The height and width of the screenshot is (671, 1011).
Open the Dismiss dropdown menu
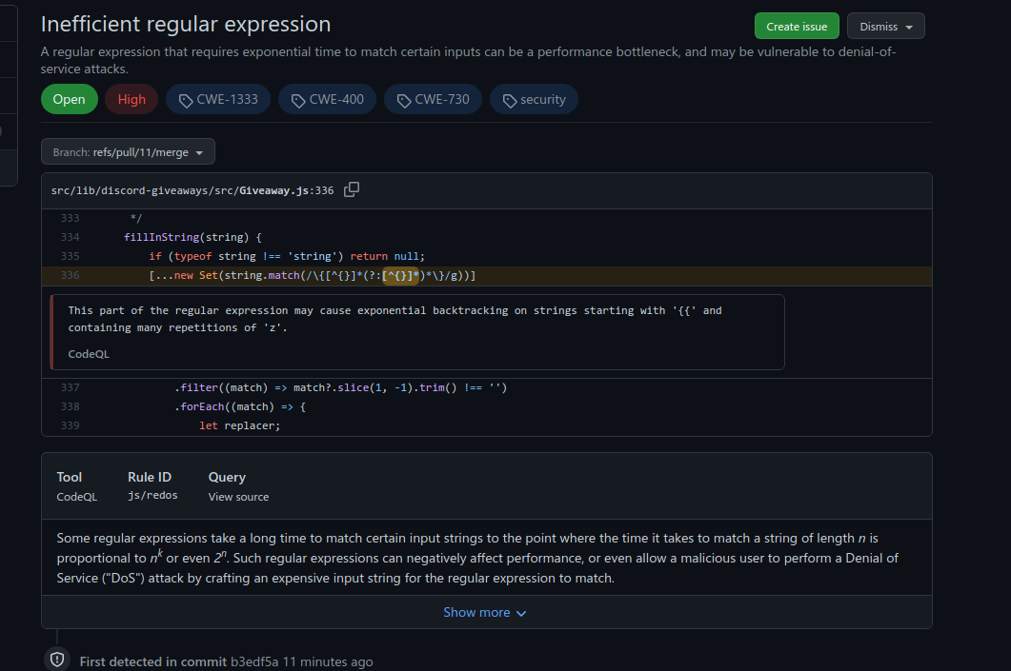[885, 26]
